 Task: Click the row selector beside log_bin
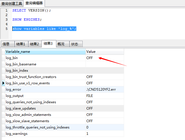click(x=3, y=58)
